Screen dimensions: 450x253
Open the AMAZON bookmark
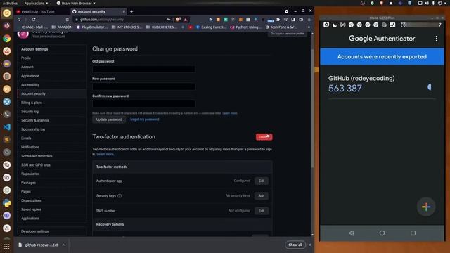click(x=63, y=27)
